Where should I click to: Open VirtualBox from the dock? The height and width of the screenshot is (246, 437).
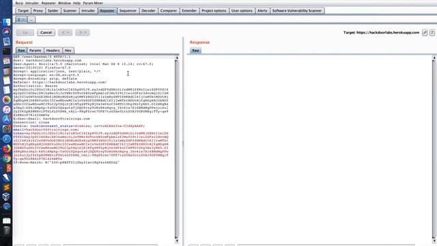6,197
